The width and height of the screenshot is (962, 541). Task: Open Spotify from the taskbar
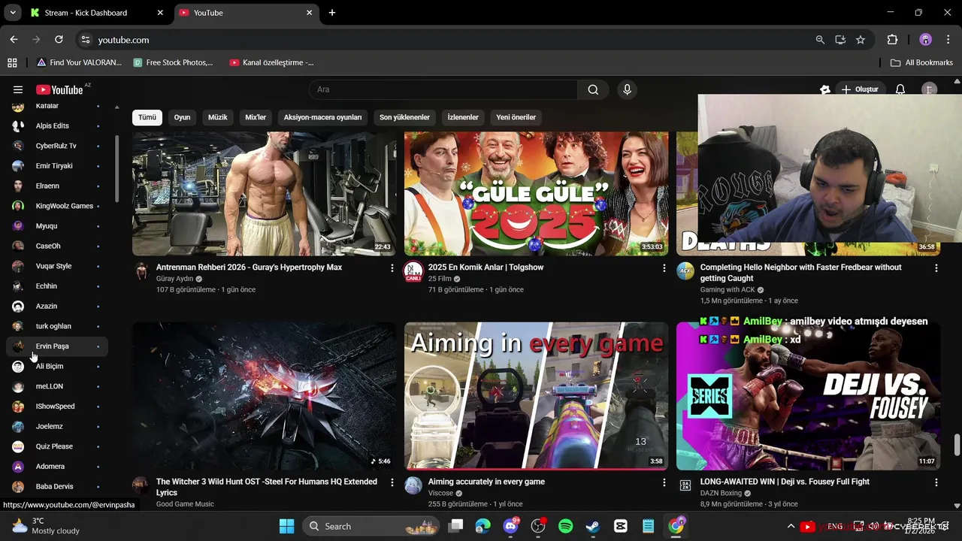click(565, 526)
